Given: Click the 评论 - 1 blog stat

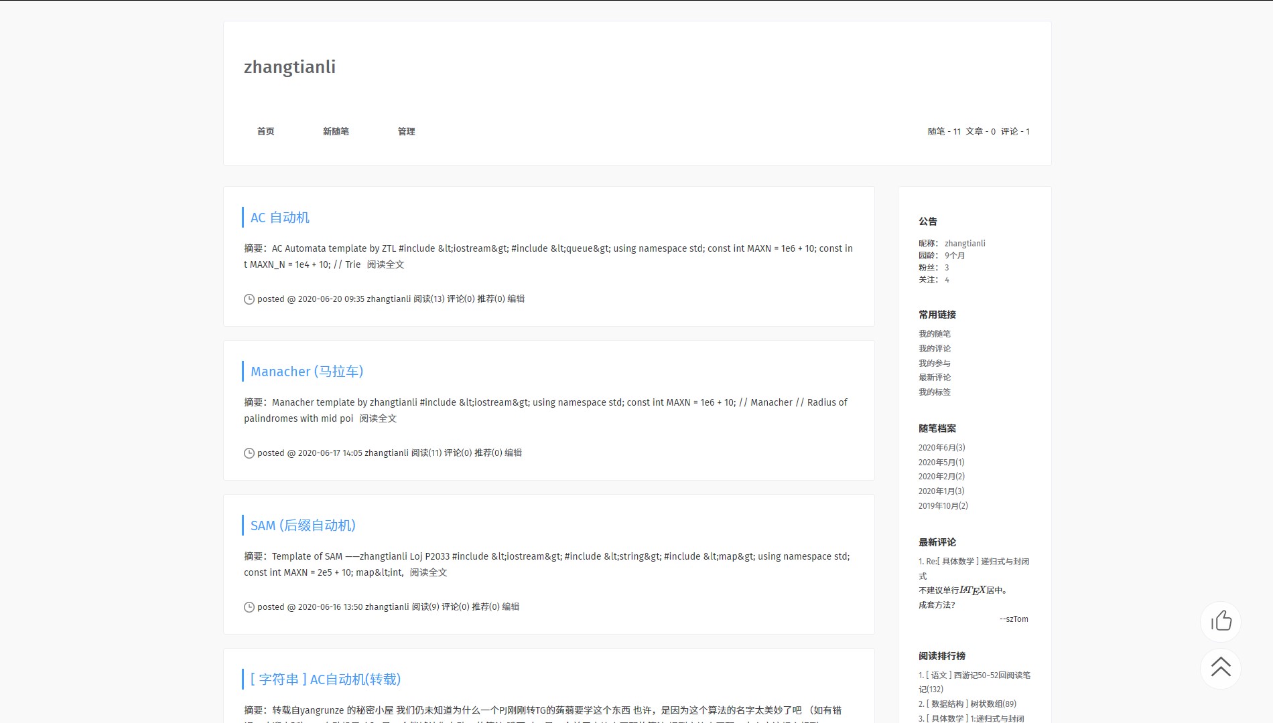Looking at the screenshot, I should (1015, 131).
